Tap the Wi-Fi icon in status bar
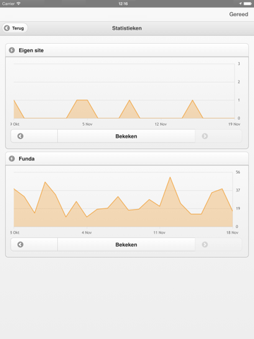 (x=18, y=4)
